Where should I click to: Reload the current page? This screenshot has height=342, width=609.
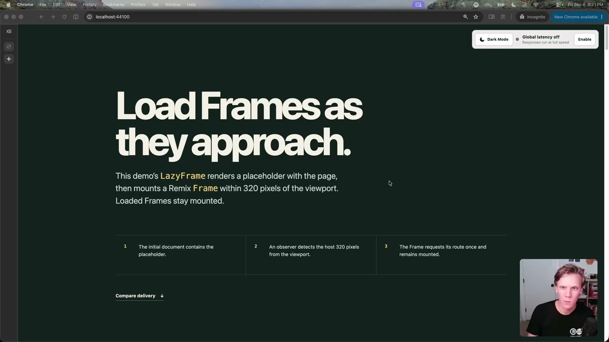click(64, 17)
